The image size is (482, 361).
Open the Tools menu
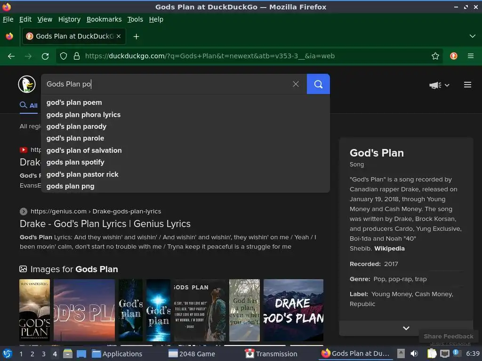[135, 19]
